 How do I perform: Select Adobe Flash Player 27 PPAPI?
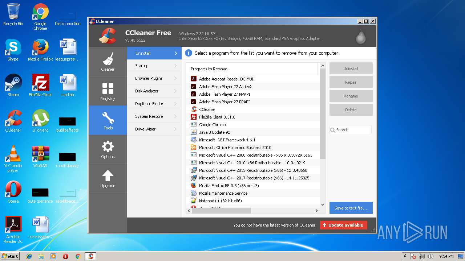pyautogui.click(x=253, y=102)
